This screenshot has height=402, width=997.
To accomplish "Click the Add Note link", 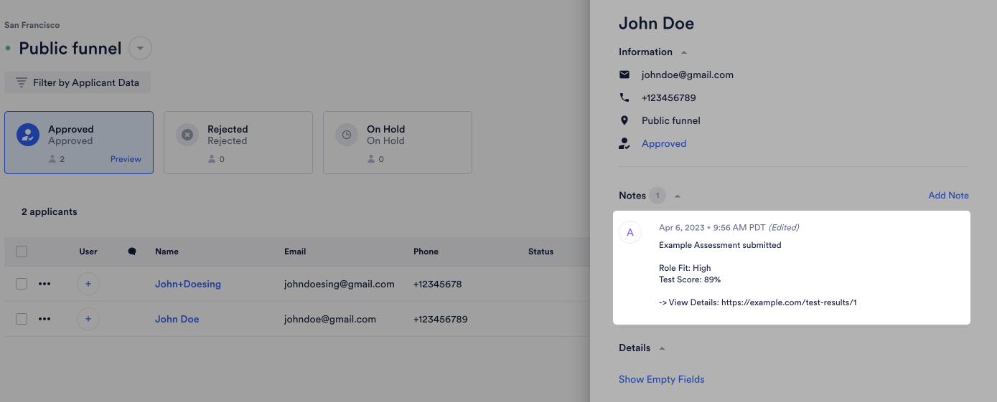I will click(948, 195).
